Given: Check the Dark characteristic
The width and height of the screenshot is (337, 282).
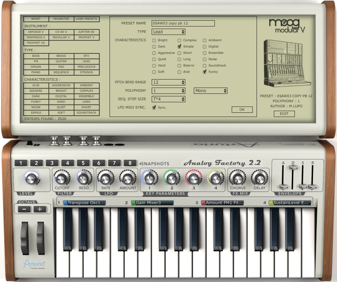Looking at the screenshot, I should coord(154,47).
